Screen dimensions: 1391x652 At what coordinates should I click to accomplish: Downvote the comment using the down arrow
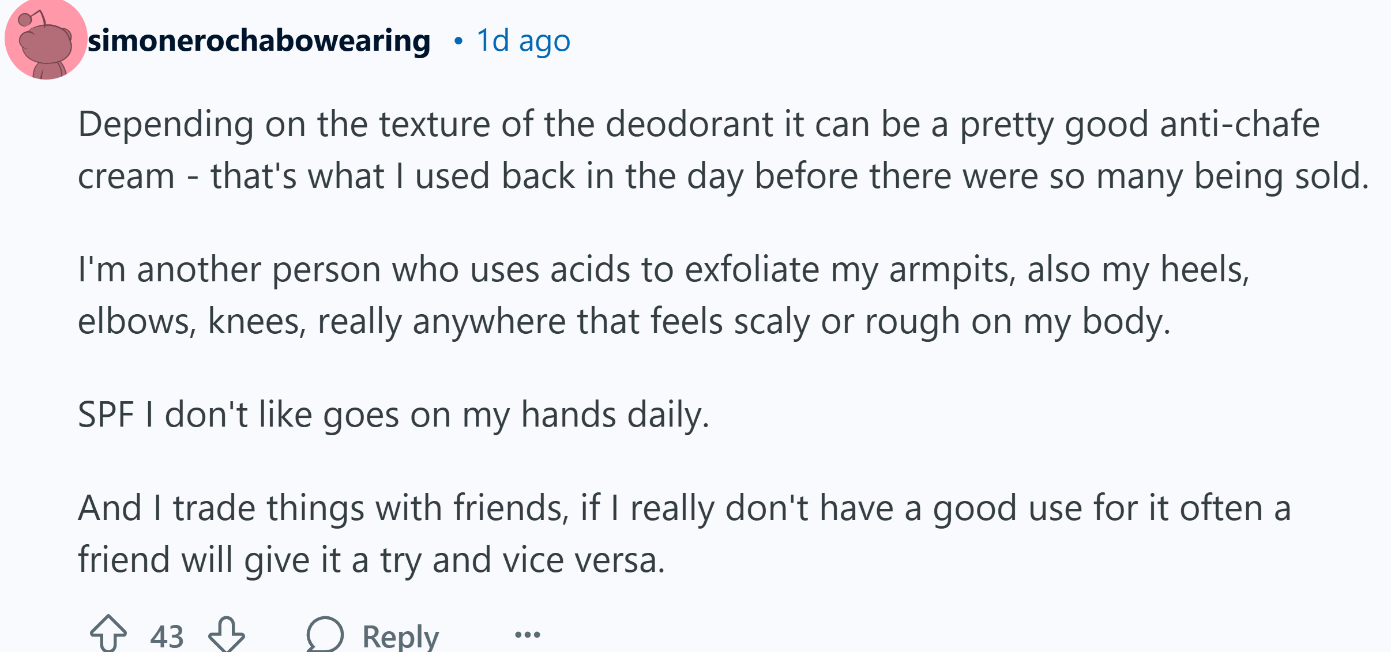(227, 634)
